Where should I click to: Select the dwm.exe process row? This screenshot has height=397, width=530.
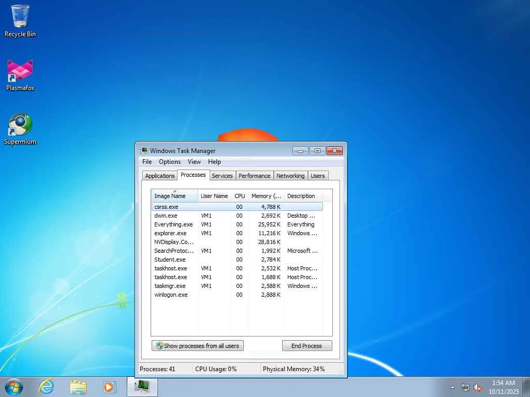click(237, 216)
